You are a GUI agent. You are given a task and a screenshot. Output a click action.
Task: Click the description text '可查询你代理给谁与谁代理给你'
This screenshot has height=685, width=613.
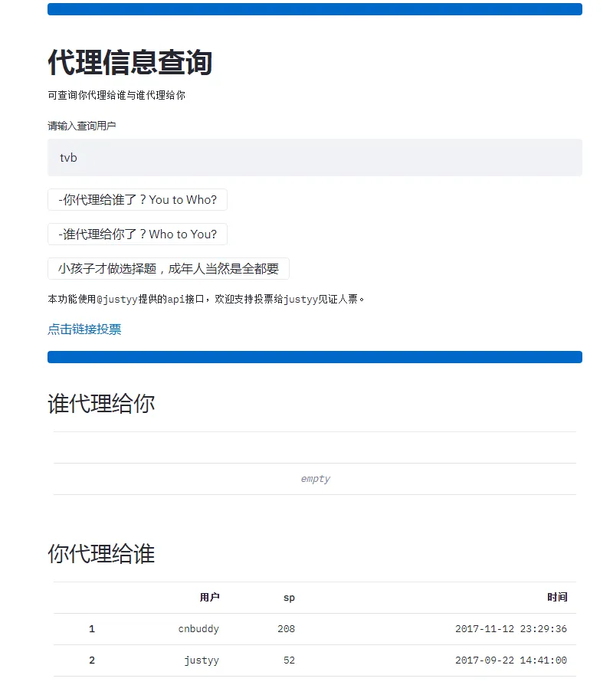(116, 95)
